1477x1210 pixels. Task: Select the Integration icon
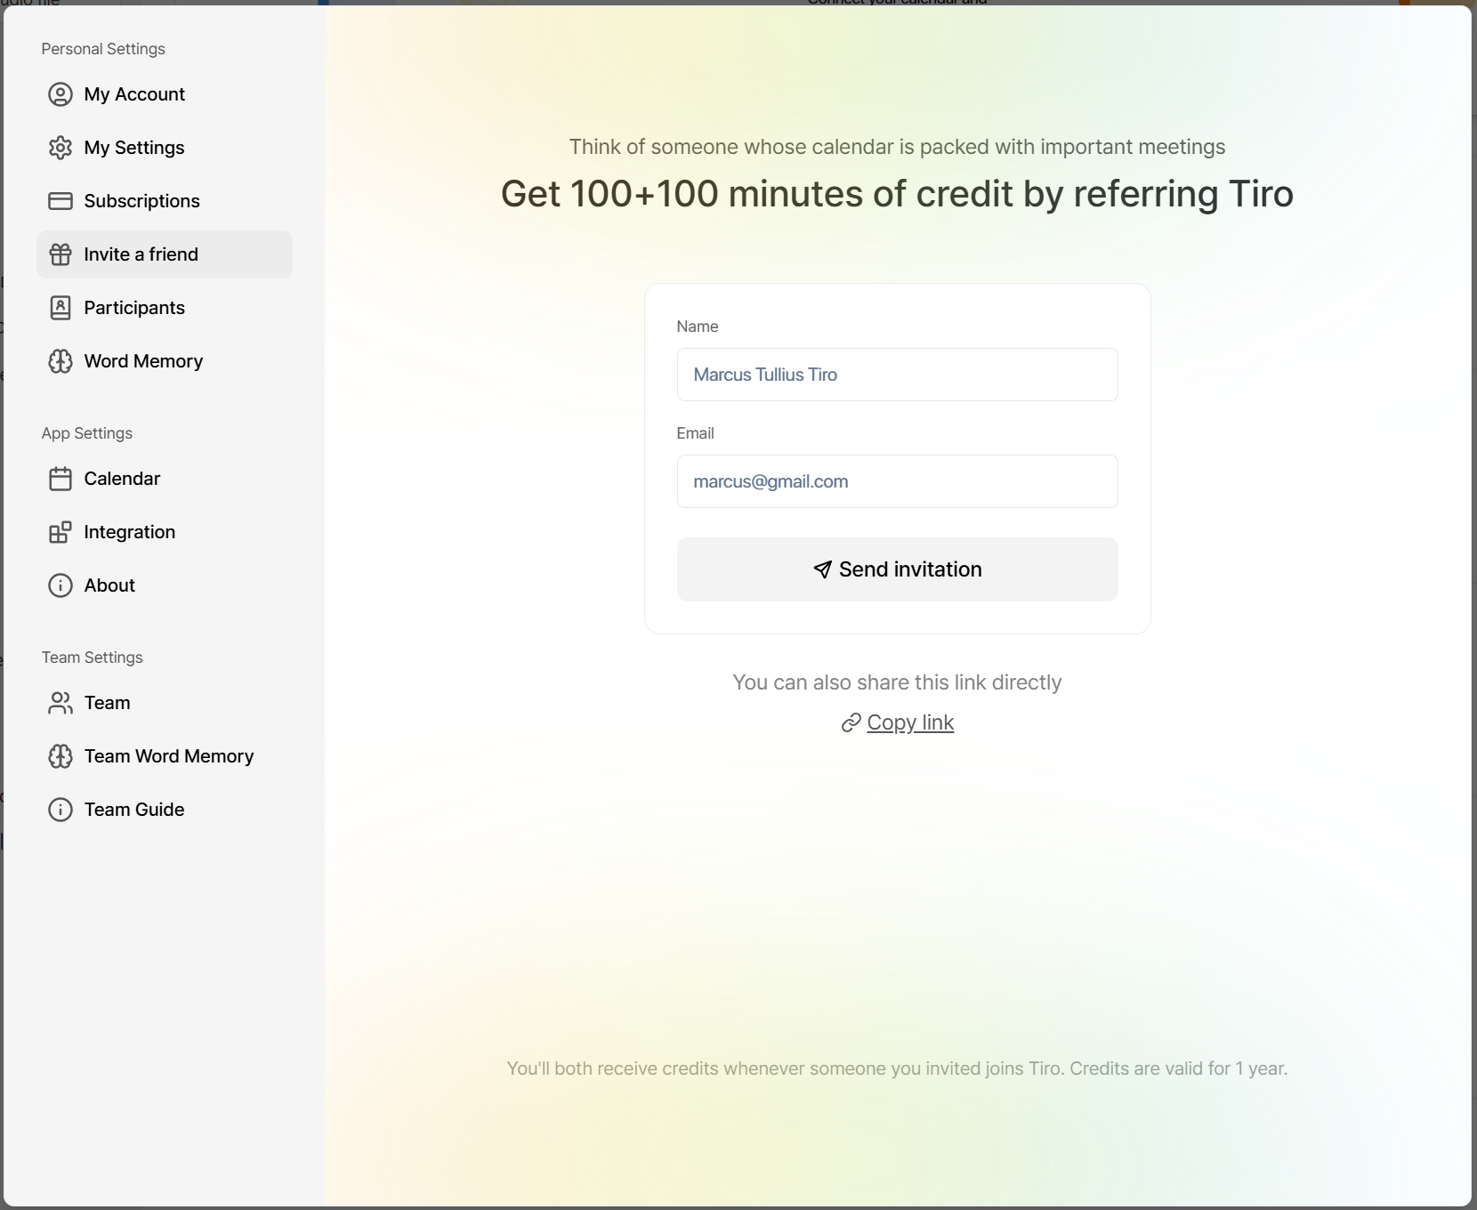[59, 532]
